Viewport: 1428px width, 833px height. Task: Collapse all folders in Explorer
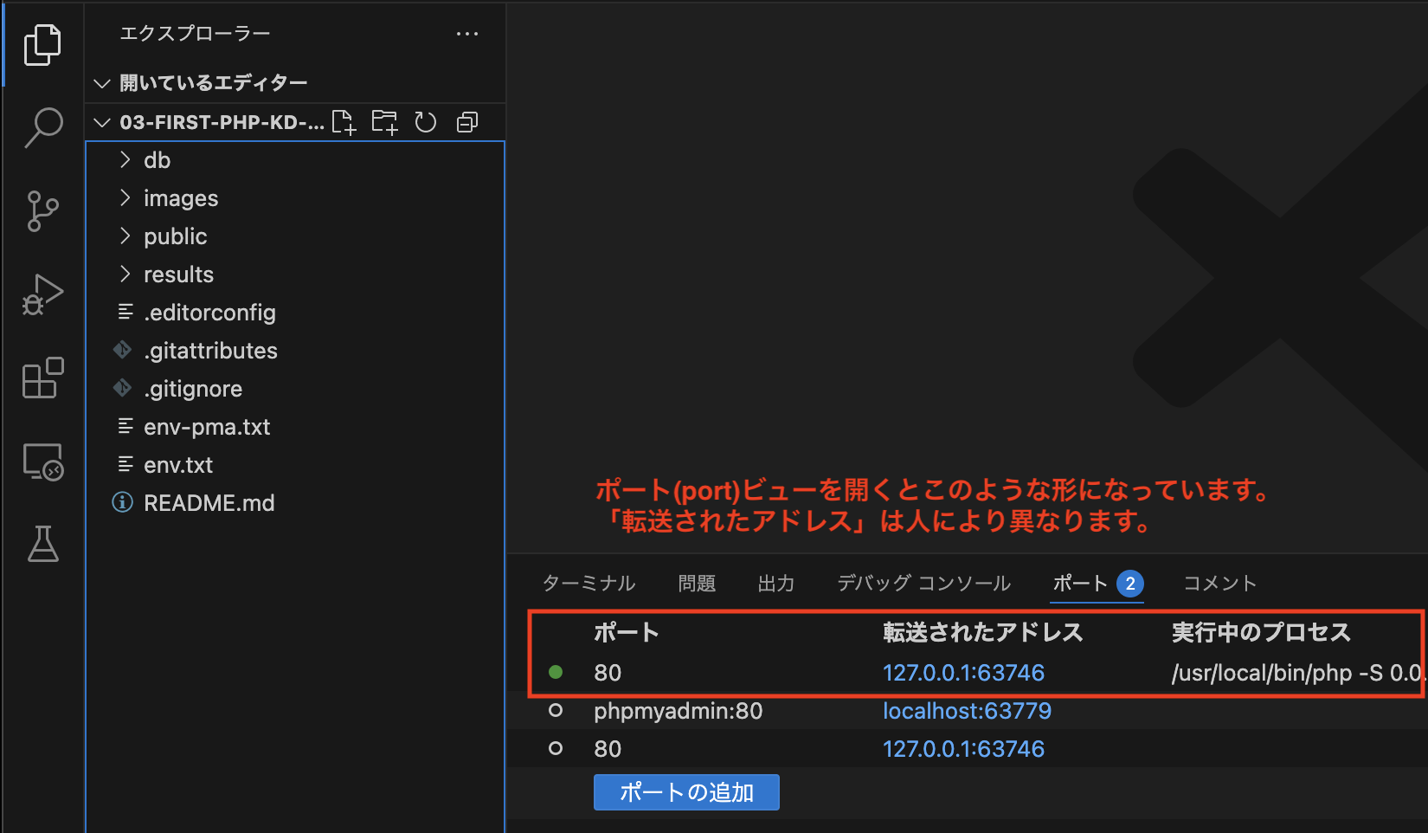(467, 122)
